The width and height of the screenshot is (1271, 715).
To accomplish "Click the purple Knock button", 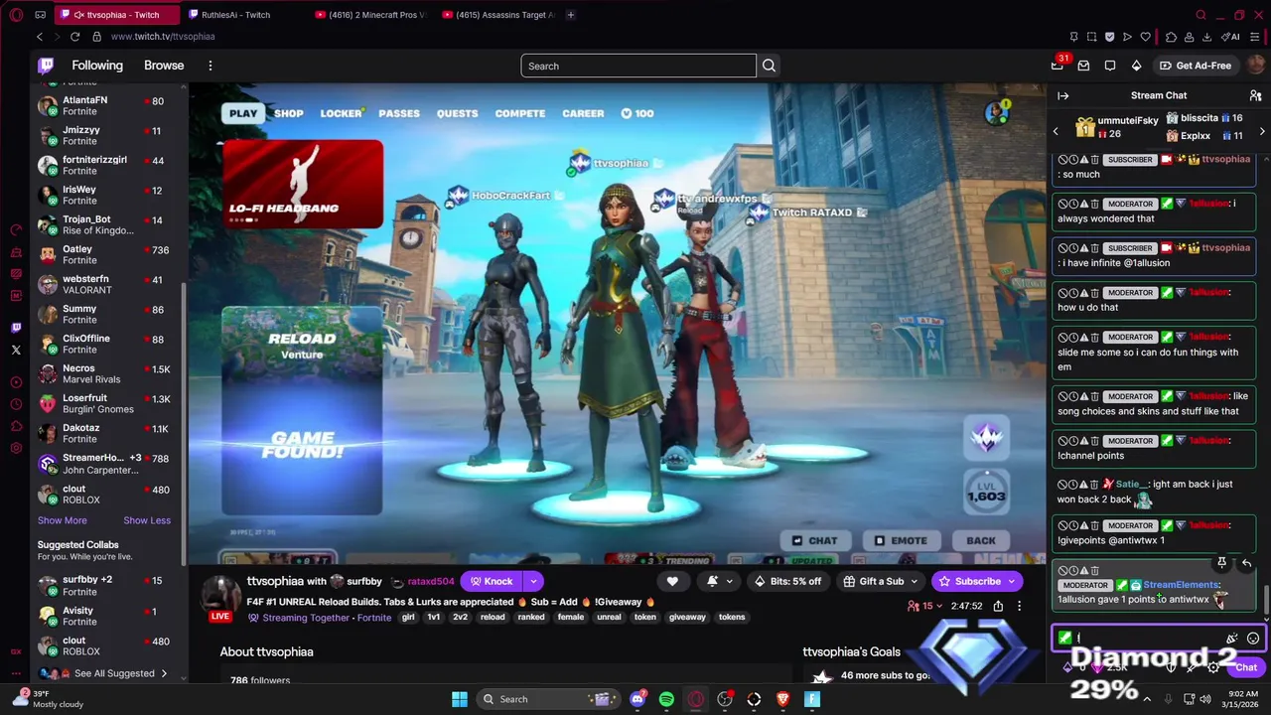I will [x=492, y=581].
